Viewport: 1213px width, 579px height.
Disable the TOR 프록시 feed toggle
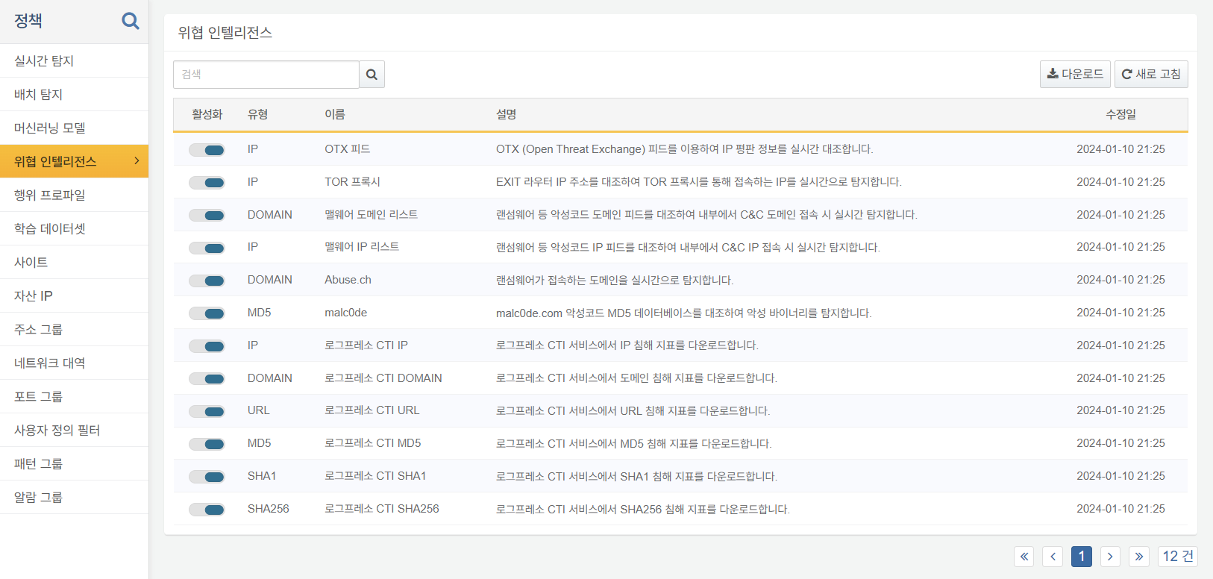(207, 183)
